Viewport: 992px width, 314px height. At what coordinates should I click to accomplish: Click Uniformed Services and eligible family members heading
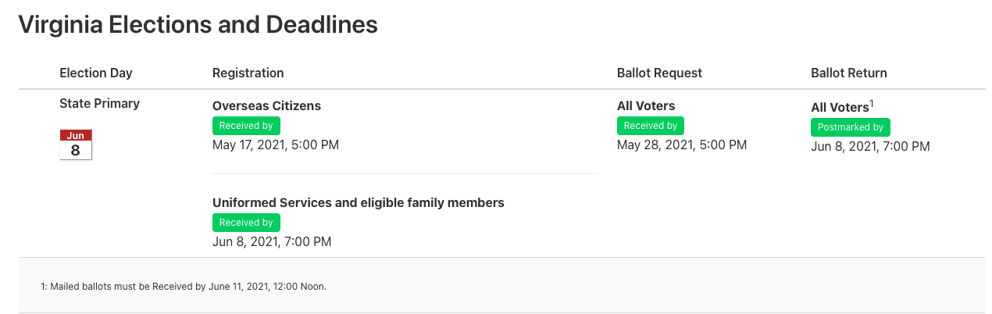coord(358,202)
